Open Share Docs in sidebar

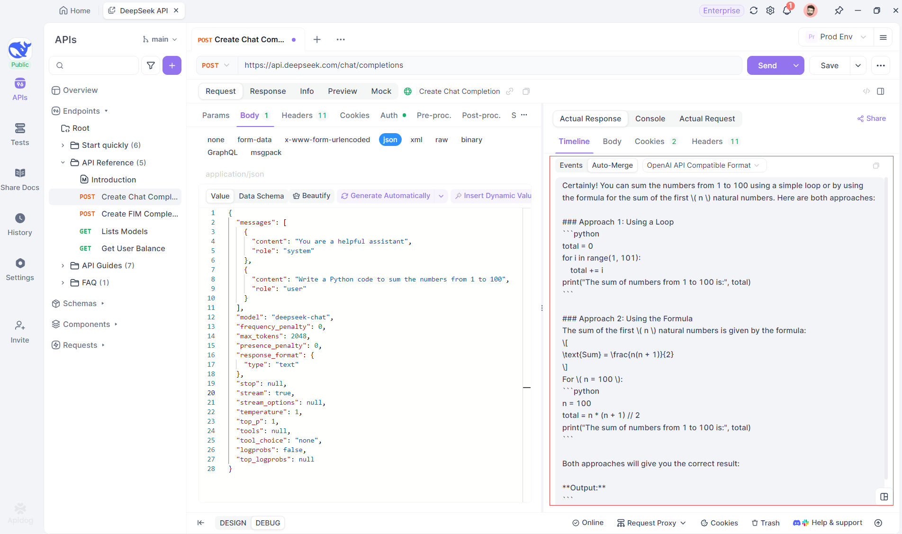point(20,180)
